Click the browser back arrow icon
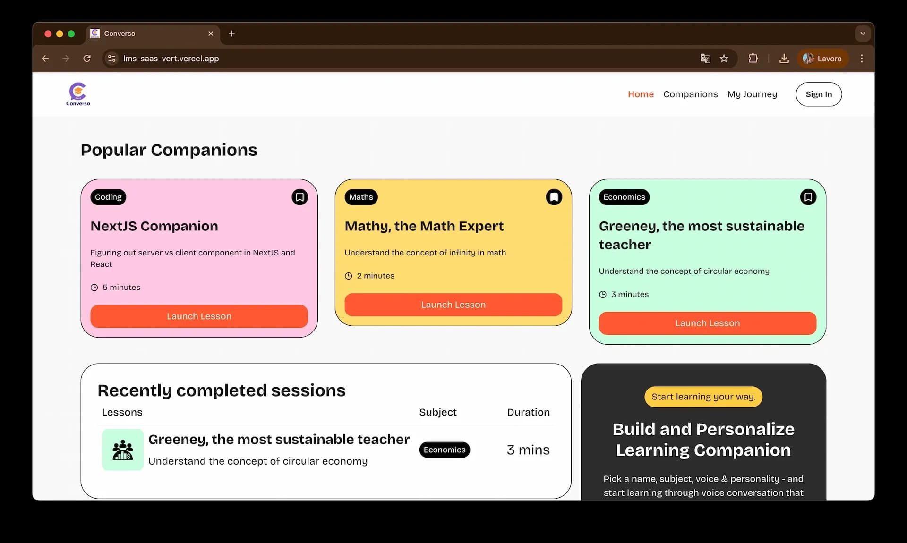This screenshot has width=907, height=543. click(x=45, y=59)
